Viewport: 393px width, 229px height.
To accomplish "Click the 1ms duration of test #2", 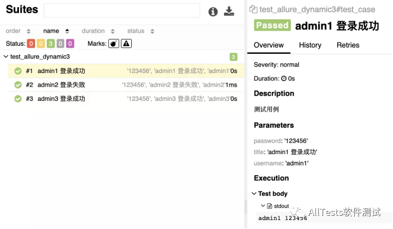I will [231, 85].
